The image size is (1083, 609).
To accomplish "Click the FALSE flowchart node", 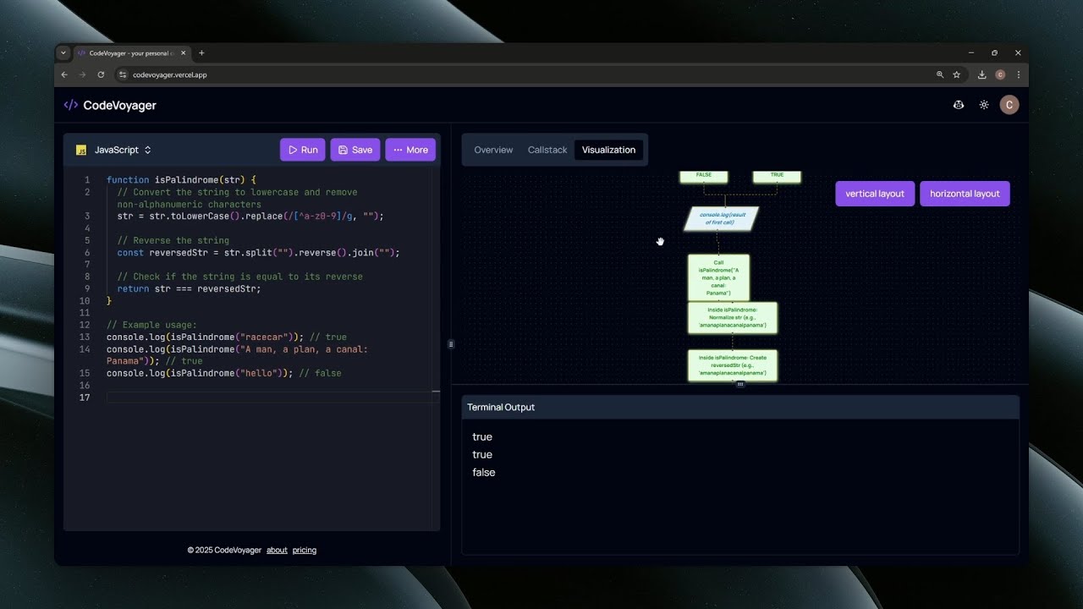I will click(703, 176).
